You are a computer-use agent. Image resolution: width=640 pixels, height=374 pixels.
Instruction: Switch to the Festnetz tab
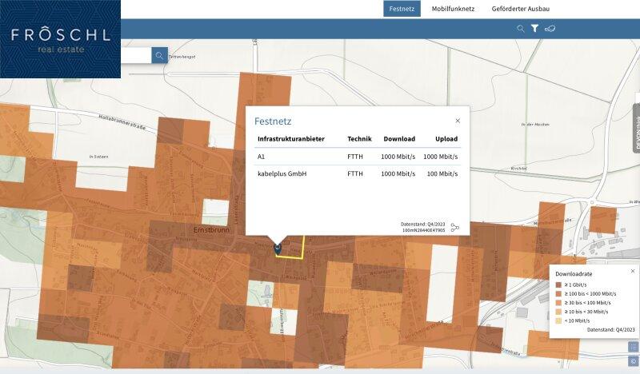click(401, 10)
